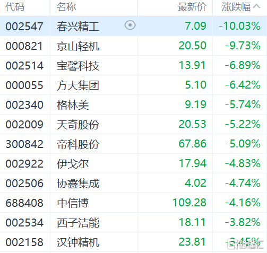Click the 5.10 latest price
Viewport: 267px width, 253px height.
195,85
